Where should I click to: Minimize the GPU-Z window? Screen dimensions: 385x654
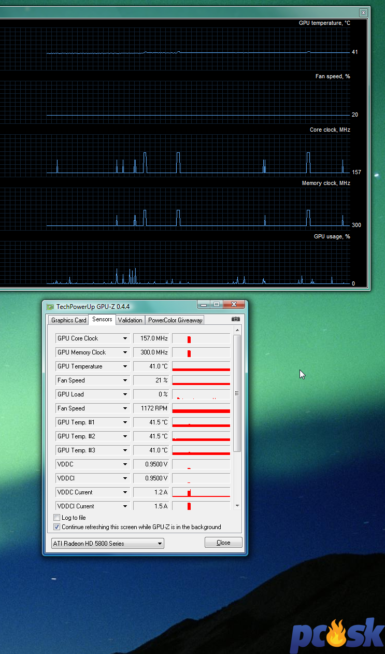pyautogui.click(x=203, y=304)
